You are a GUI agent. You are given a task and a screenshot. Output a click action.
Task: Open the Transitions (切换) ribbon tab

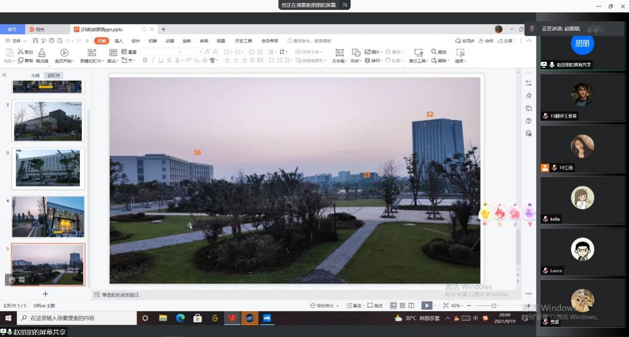coord(152,41)
